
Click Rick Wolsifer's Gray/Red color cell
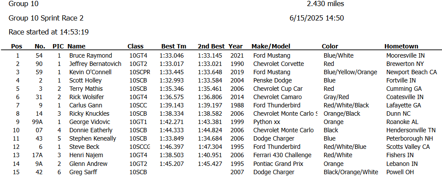pos(336,97)
